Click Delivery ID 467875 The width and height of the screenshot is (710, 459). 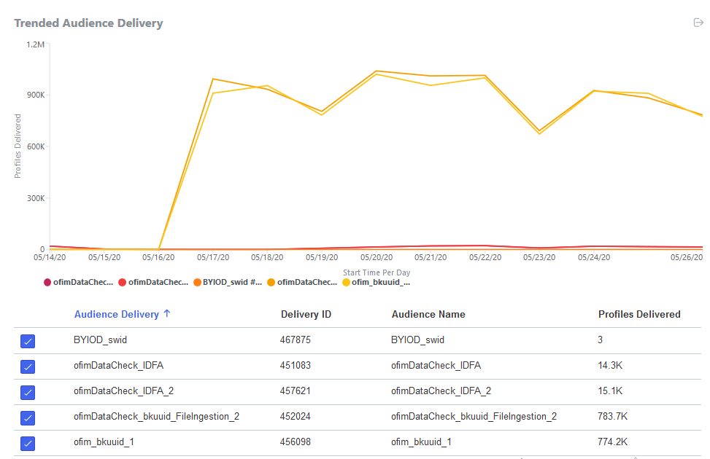point(296,340)
